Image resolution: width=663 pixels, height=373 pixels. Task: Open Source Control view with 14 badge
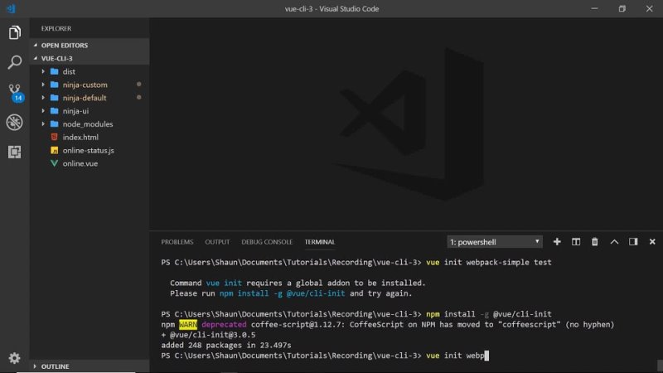tap(15, 92)
